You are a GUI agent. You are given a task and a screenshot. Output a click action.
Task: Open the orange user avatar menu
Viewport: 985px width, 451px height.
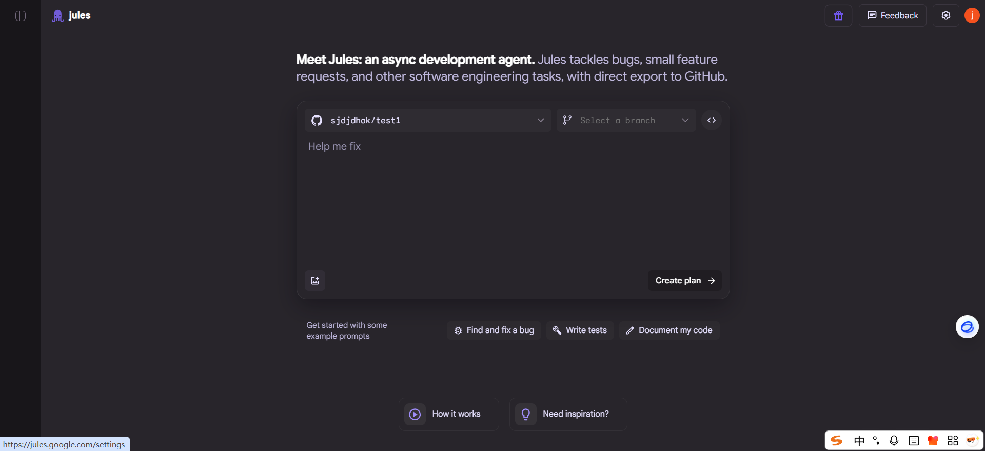(972, 15)
